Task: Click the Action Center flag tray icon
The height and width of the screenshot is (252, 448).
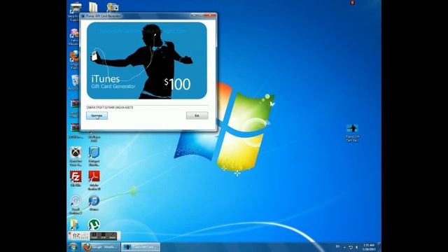Action: click(351, 247)
